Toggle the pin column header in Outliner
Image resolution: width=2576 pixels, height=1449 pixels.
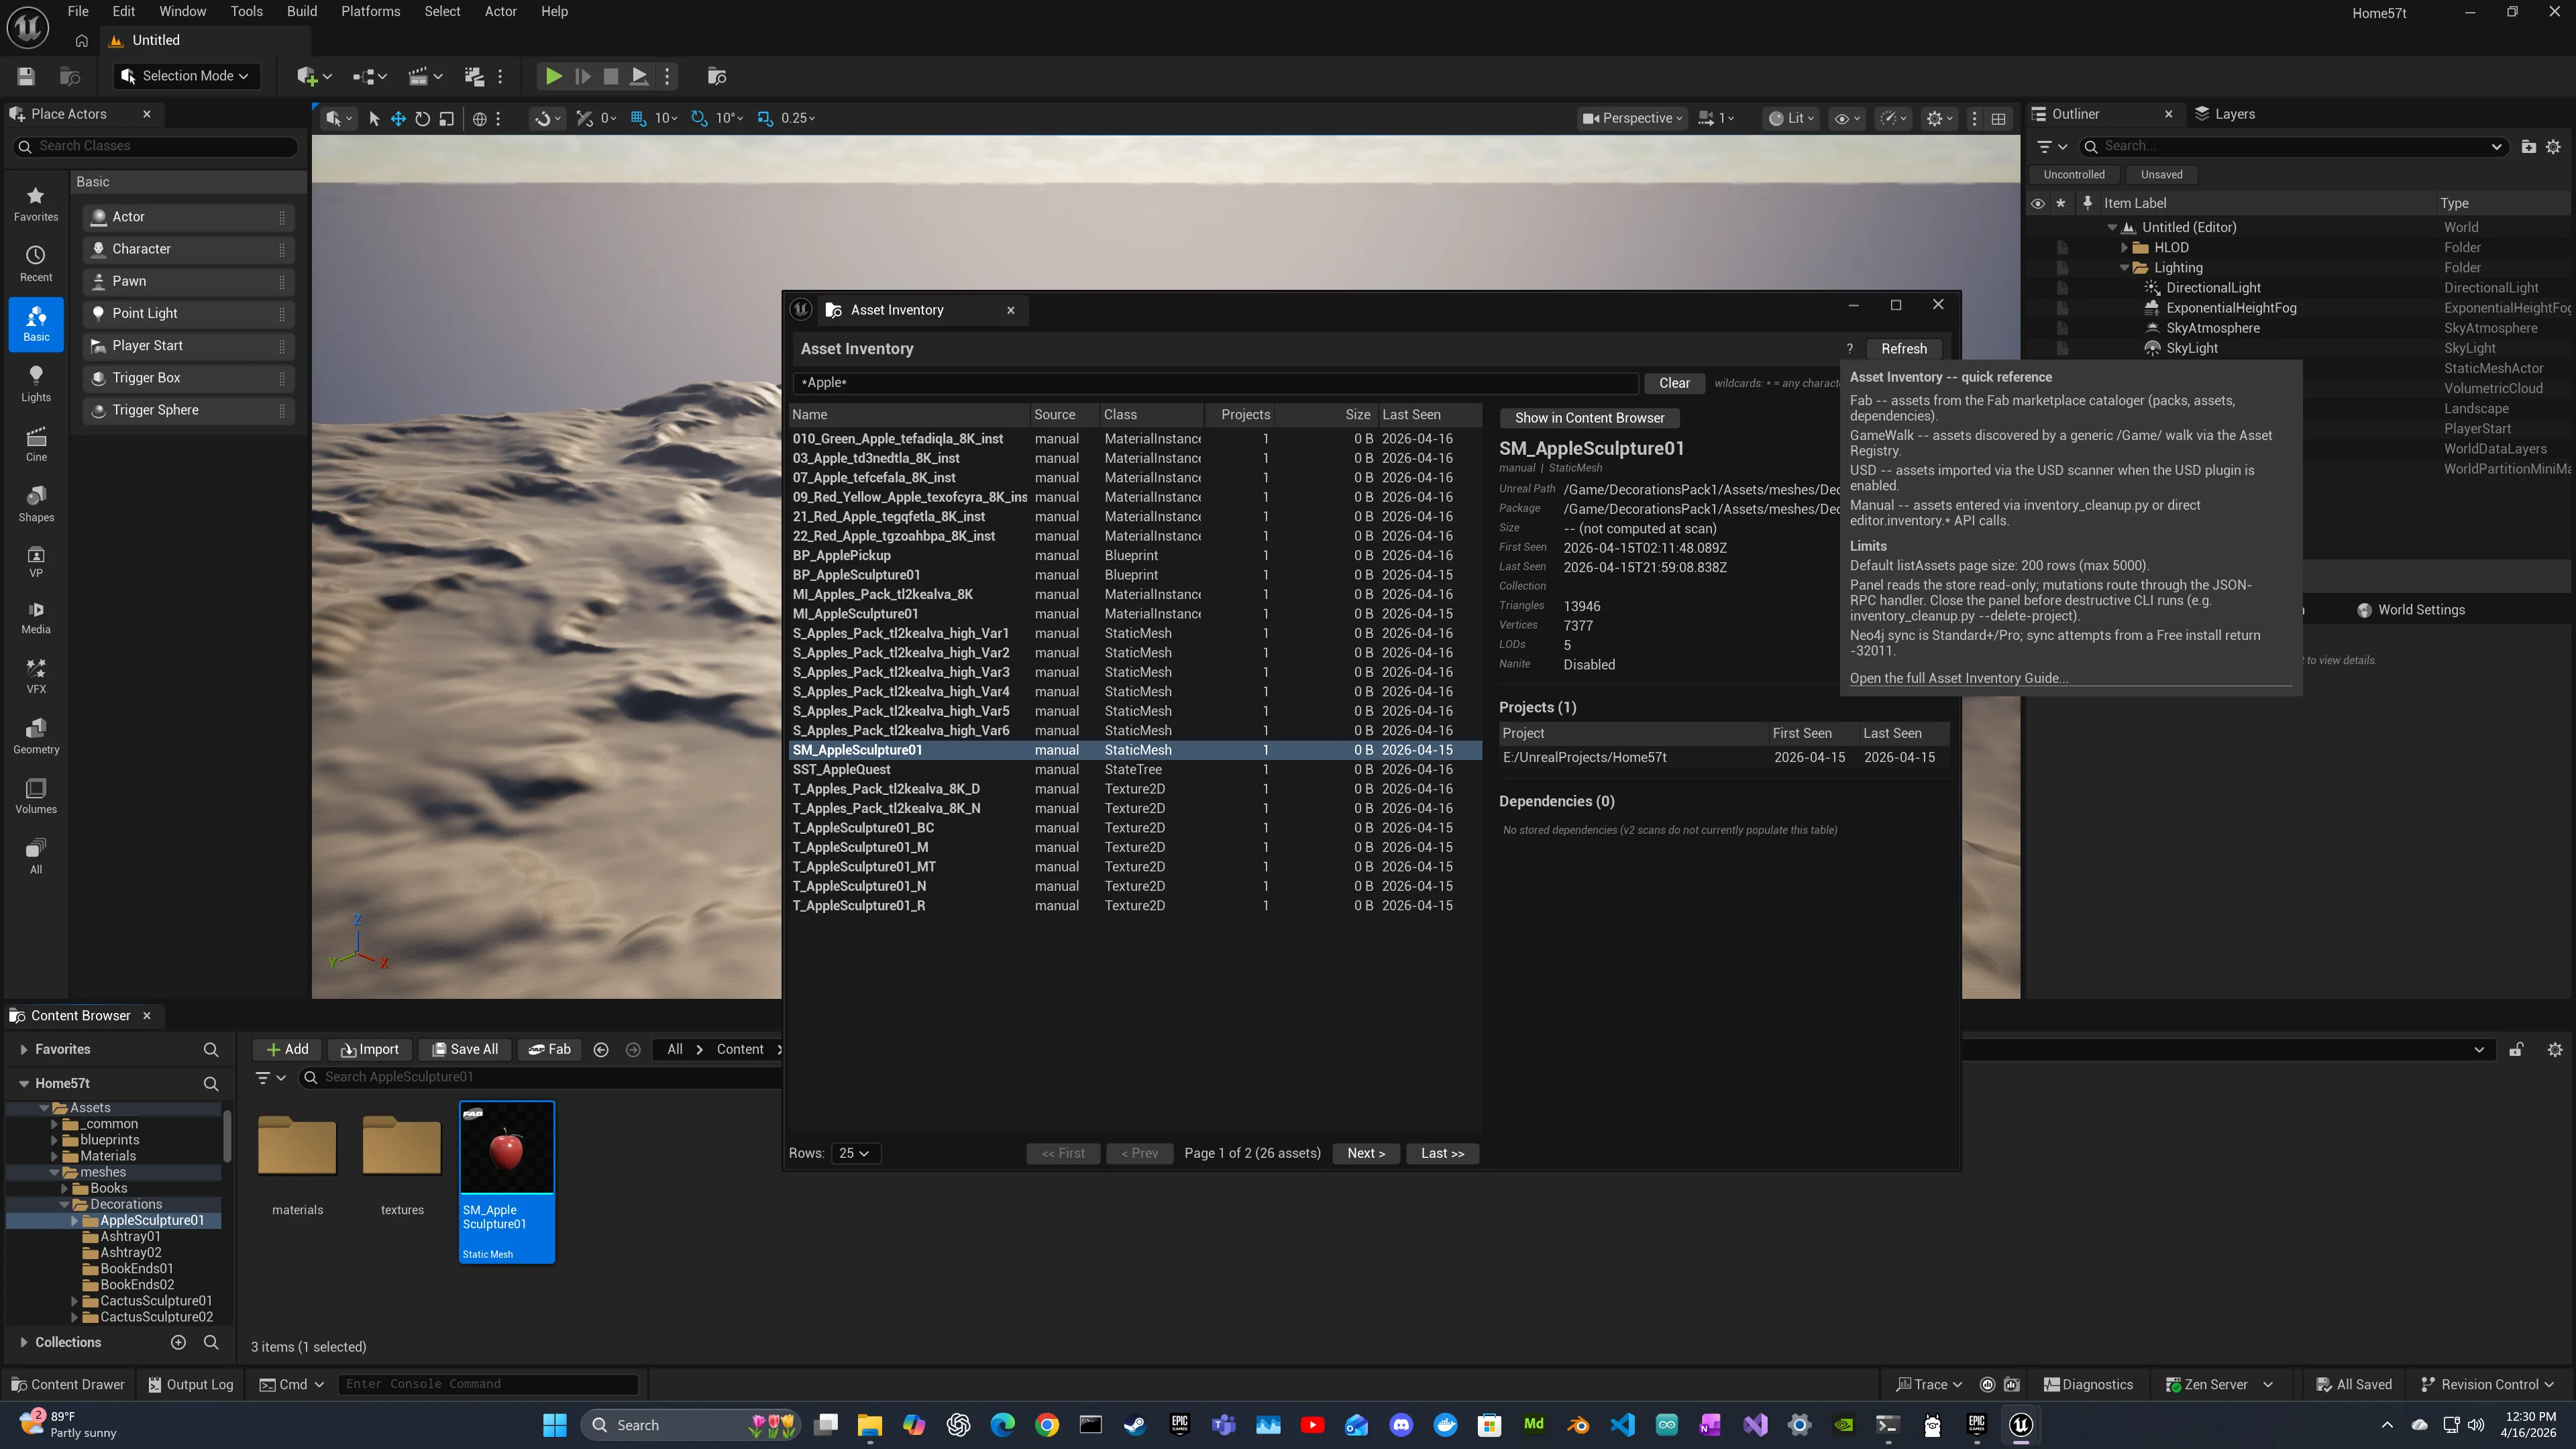[2087, 203]
